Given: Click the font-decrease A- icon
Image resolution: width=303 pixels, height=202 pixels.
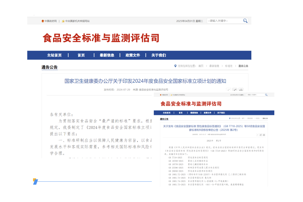Looking at the screenshot, I should [228, 90].
